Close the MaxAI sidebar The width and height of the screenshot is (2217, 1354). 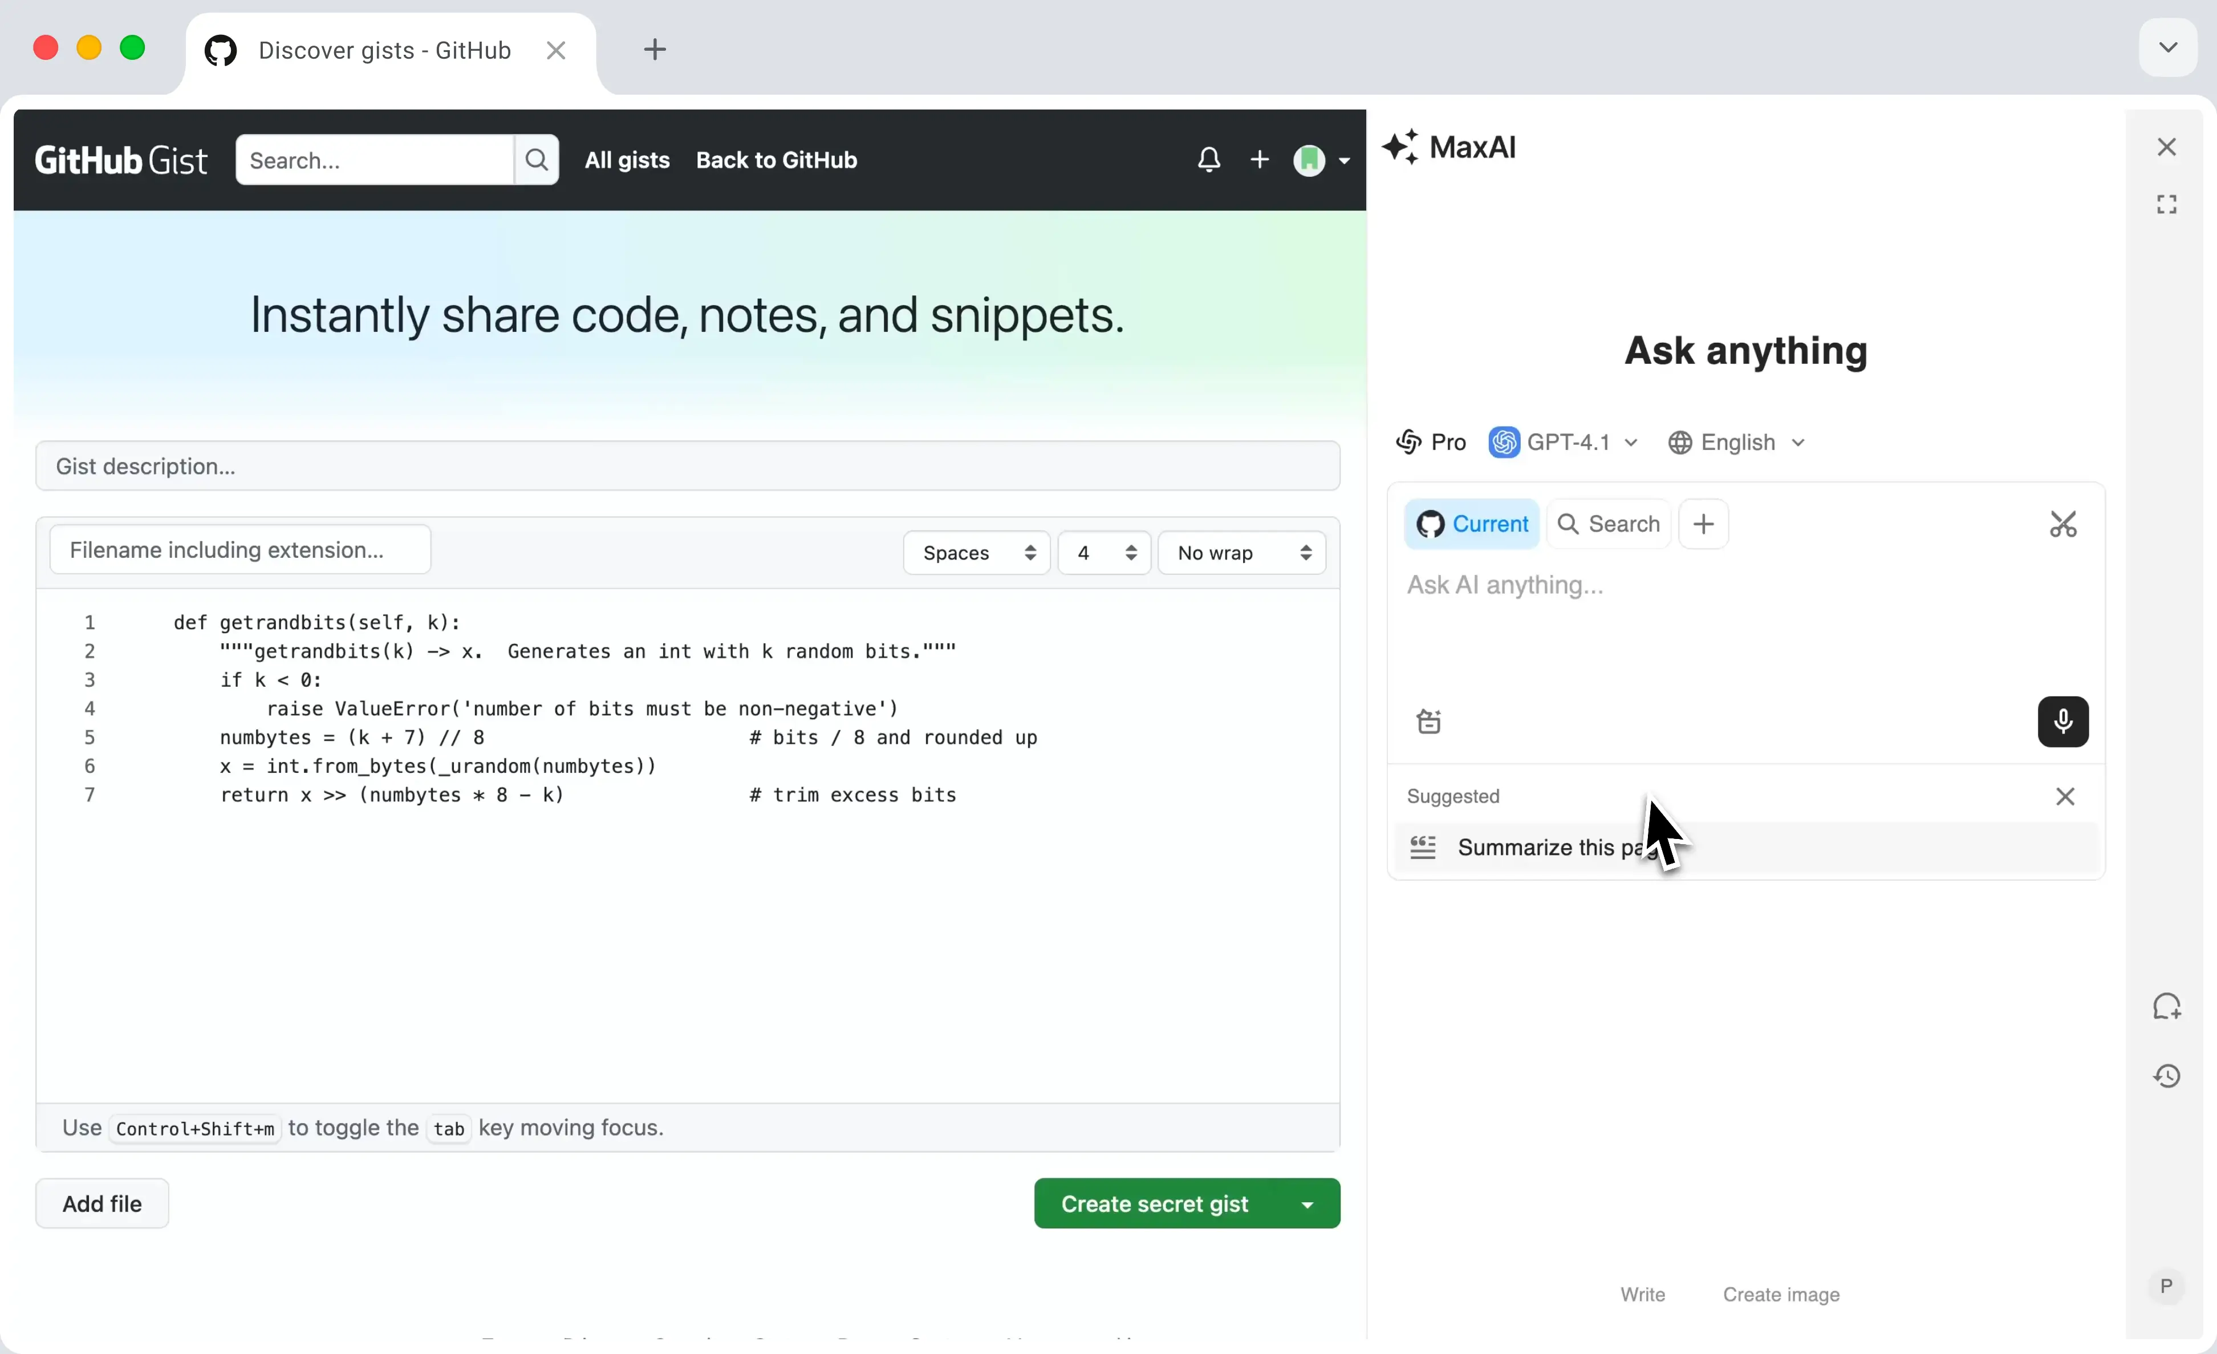tap(2167, 147)
